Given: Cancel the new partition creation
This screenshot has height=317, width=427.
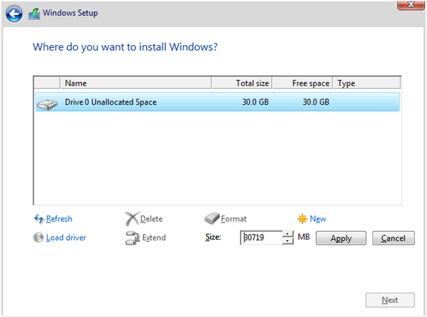Looking at the screenshot, I should 393,238.
